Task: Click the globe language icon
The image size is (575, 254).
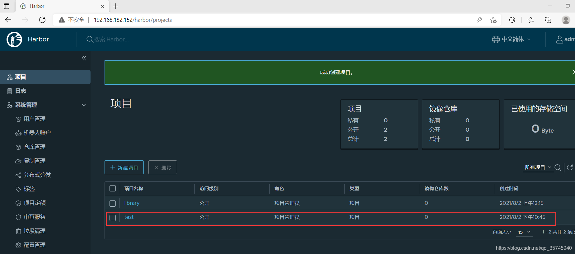Action: (x=496, y=39)
